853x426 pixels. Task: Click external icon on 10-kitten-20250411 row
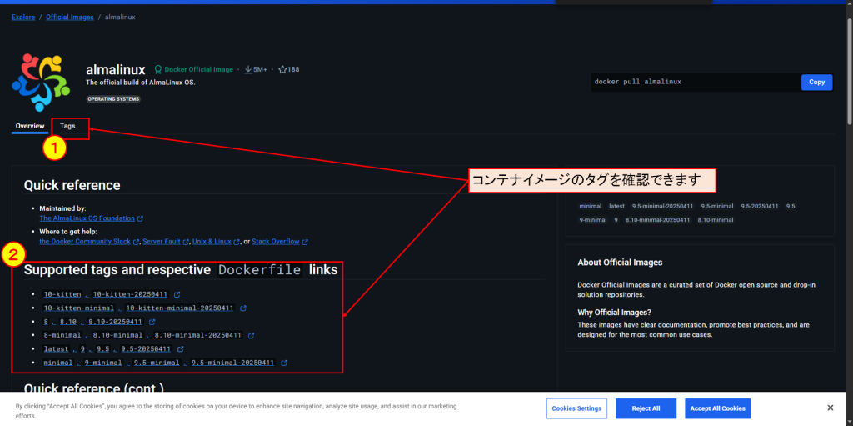point(177,295)
